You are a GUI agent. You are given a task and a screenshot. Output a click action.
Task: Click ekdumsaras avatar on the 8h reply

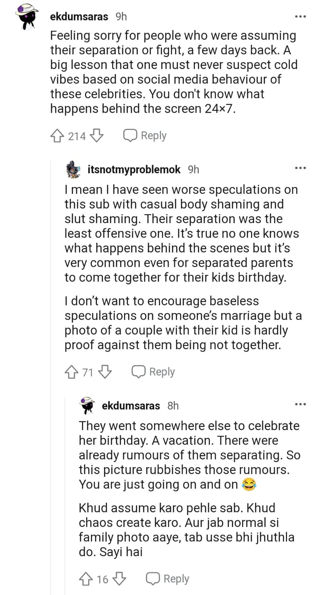(88, 405)
